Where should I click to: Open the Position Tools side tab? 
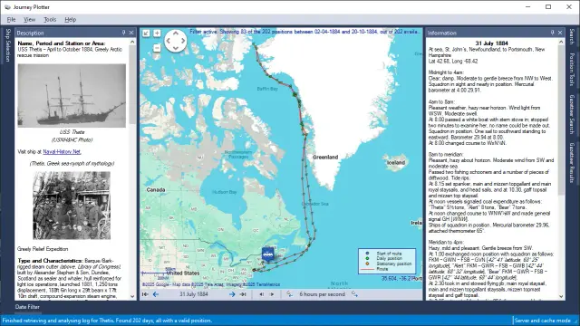click(x=572, y=70)
